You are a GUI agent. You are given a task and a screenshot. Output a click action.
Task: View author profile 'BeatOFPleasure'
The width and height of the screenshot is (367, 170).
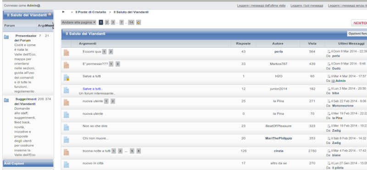pyautogui.click(x=278, y=126)
